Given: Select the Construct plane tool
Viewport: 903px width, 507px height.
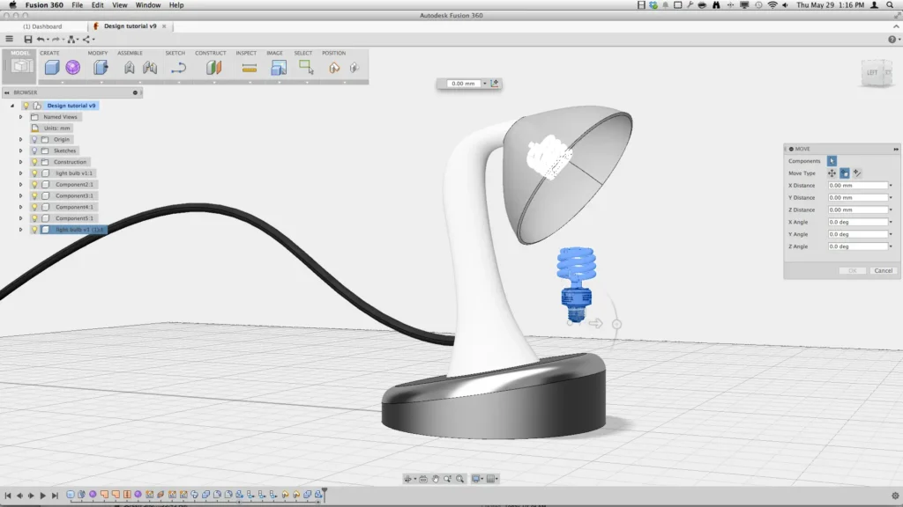Looking at the screenshot, I should coord(212,66).
